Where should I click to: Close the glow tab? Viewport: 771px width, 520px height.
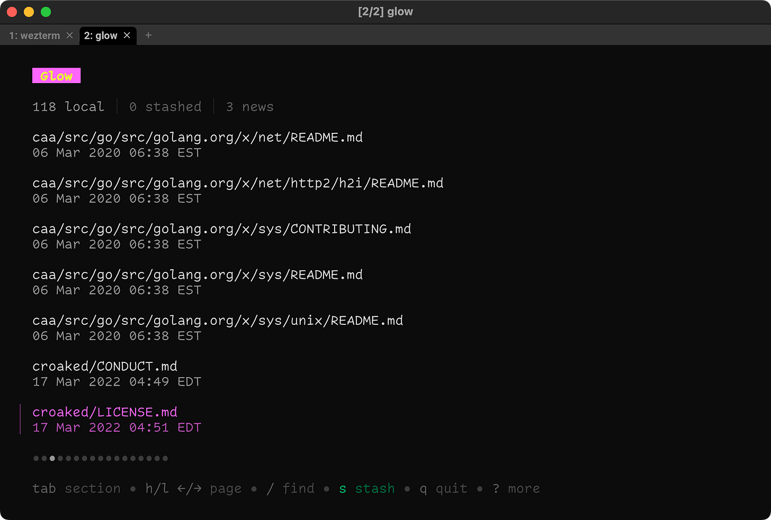tap(127, 35)
